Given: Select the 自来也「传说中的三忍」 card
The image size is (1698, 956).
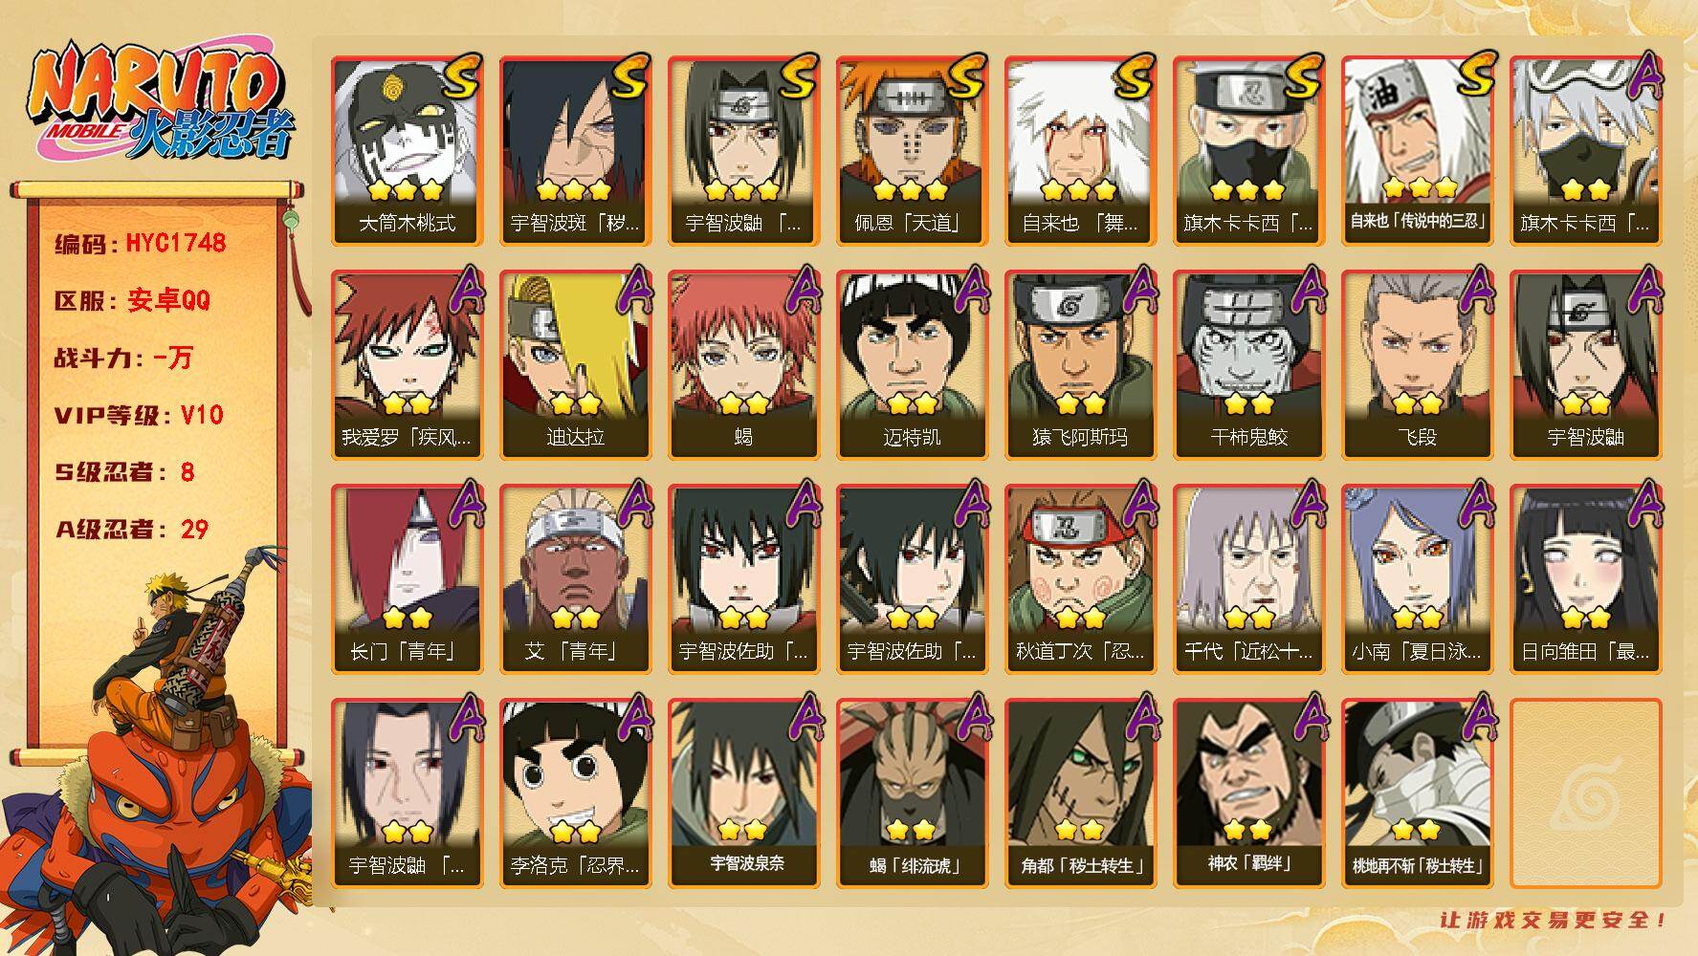Looking at the screenshot, I should tap(1417, 151).
